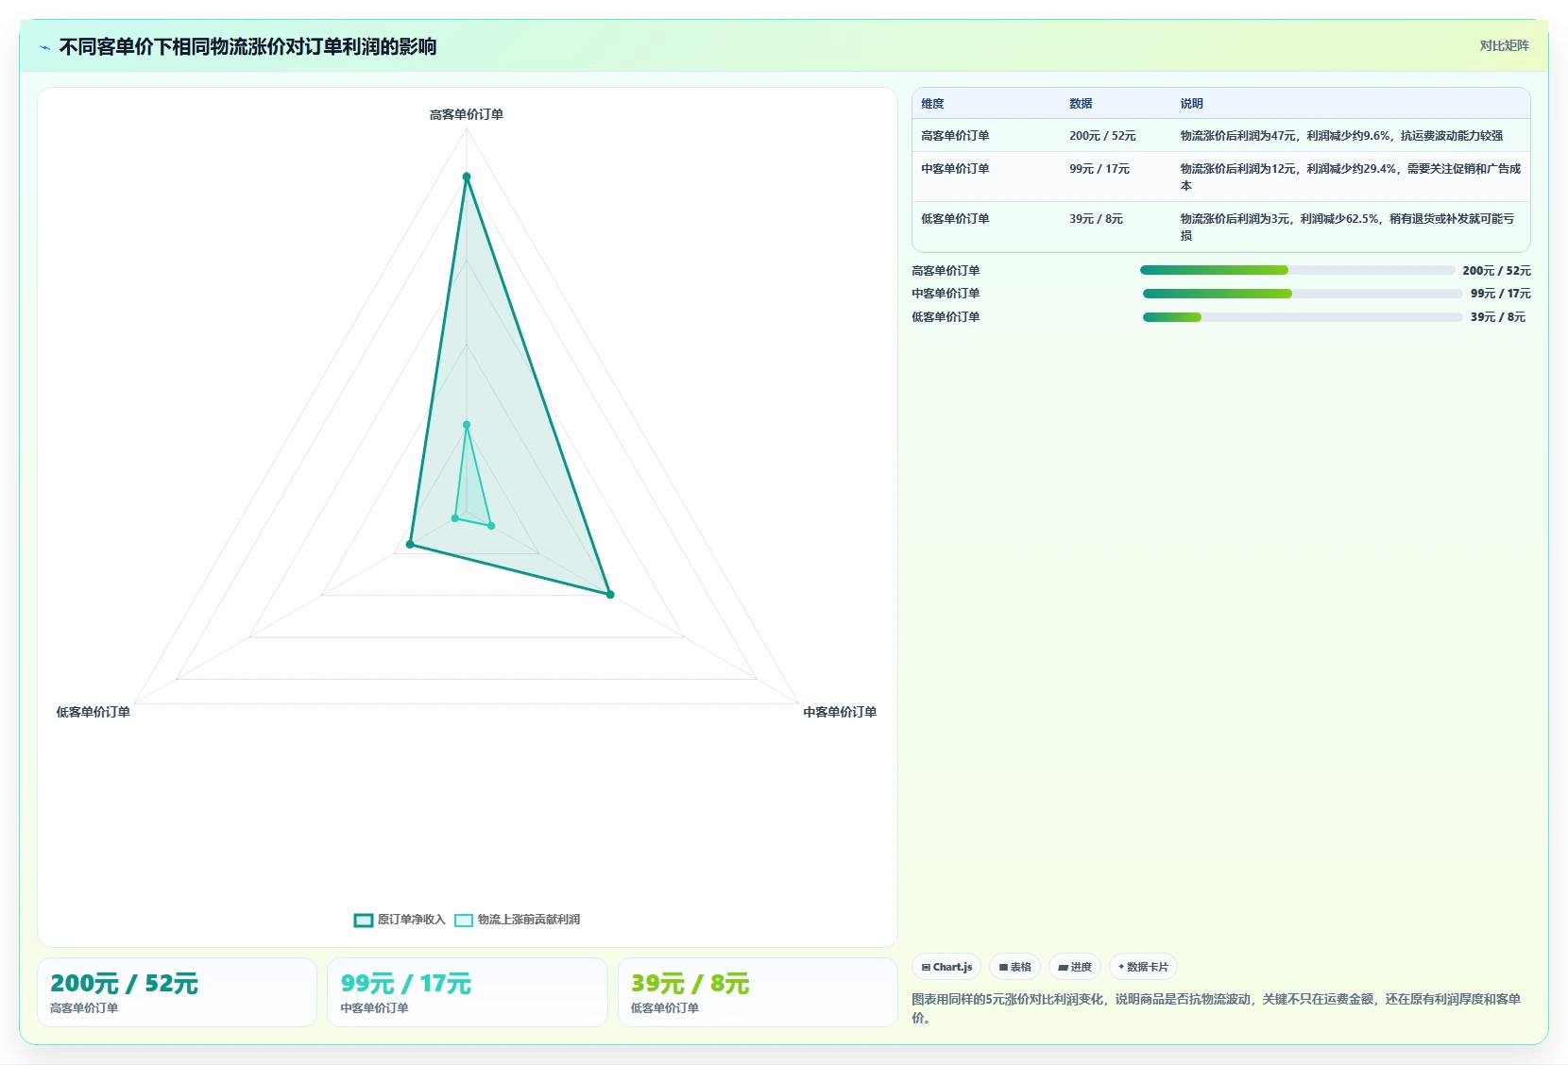Click the 数据卡片 tag chip

[1144, 967]
